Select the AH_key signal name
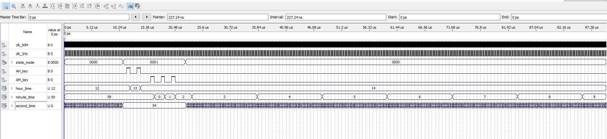Viewport: 607px width, 139px height. (22, 71)
